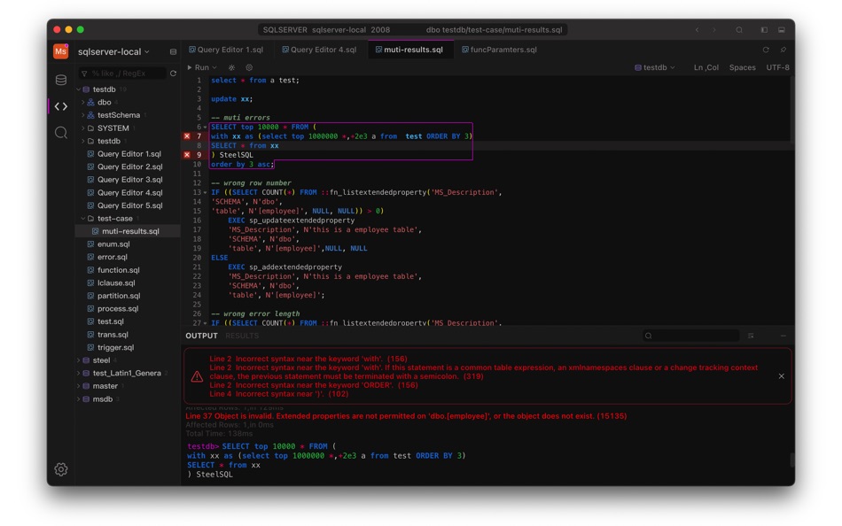Viewport: 842px width, 526px height.
Task: Expand the msdb database node
Action: [79, 398]
